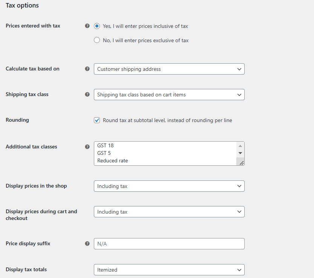The height and width of the screenshot is (278, 314).
Task: Select No, enter prices exclusive of tax
Action: (97, 40)
